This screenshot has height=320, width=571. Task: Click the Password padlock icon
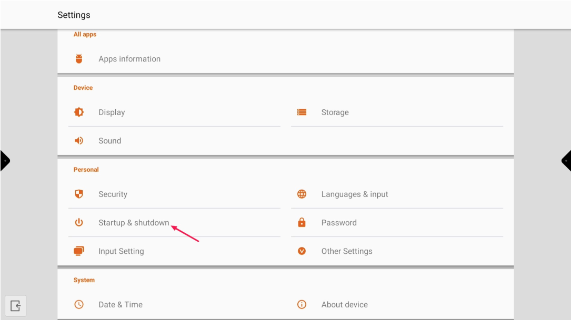click(x=302, y=222)
